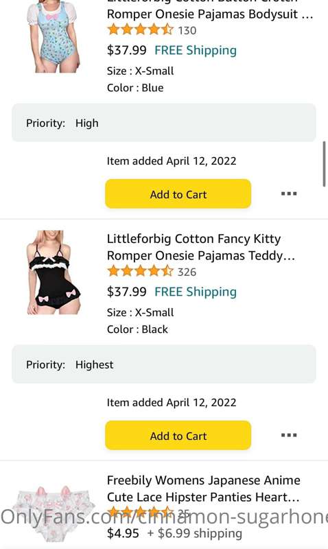
Task: Add the blue romper to cart
Action: [x=178, y=194]
